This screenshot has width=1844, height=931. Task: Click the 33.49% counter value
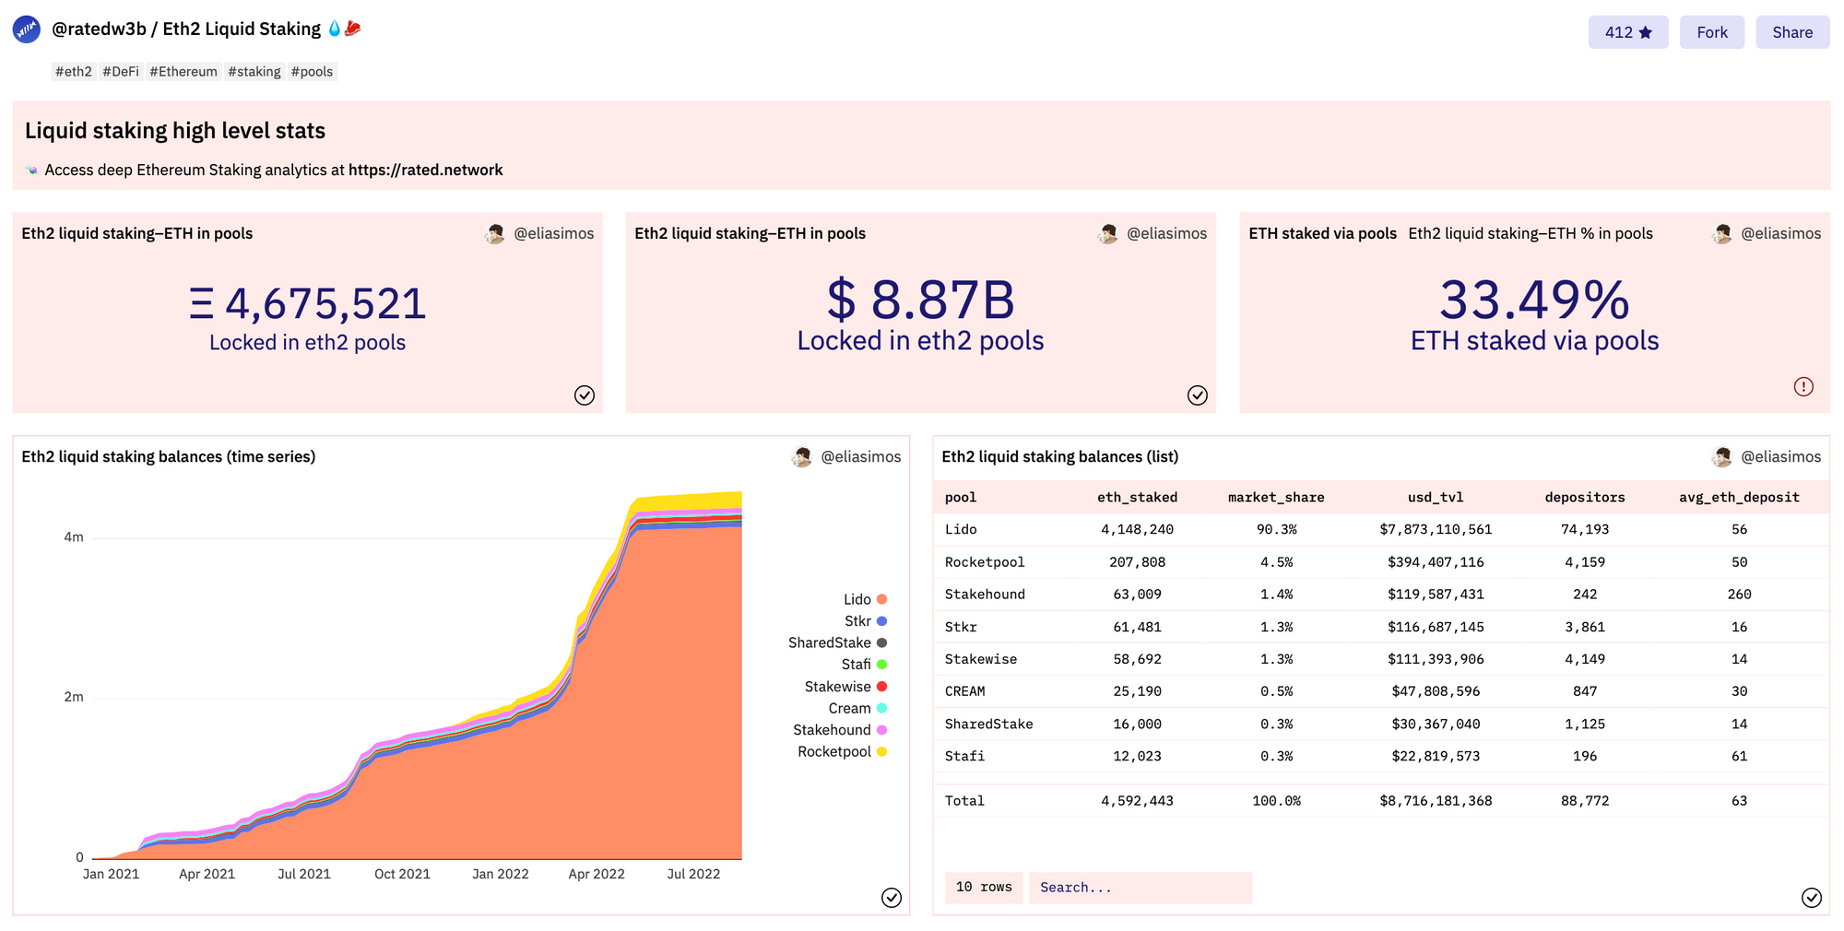[x=1534, y=301]
